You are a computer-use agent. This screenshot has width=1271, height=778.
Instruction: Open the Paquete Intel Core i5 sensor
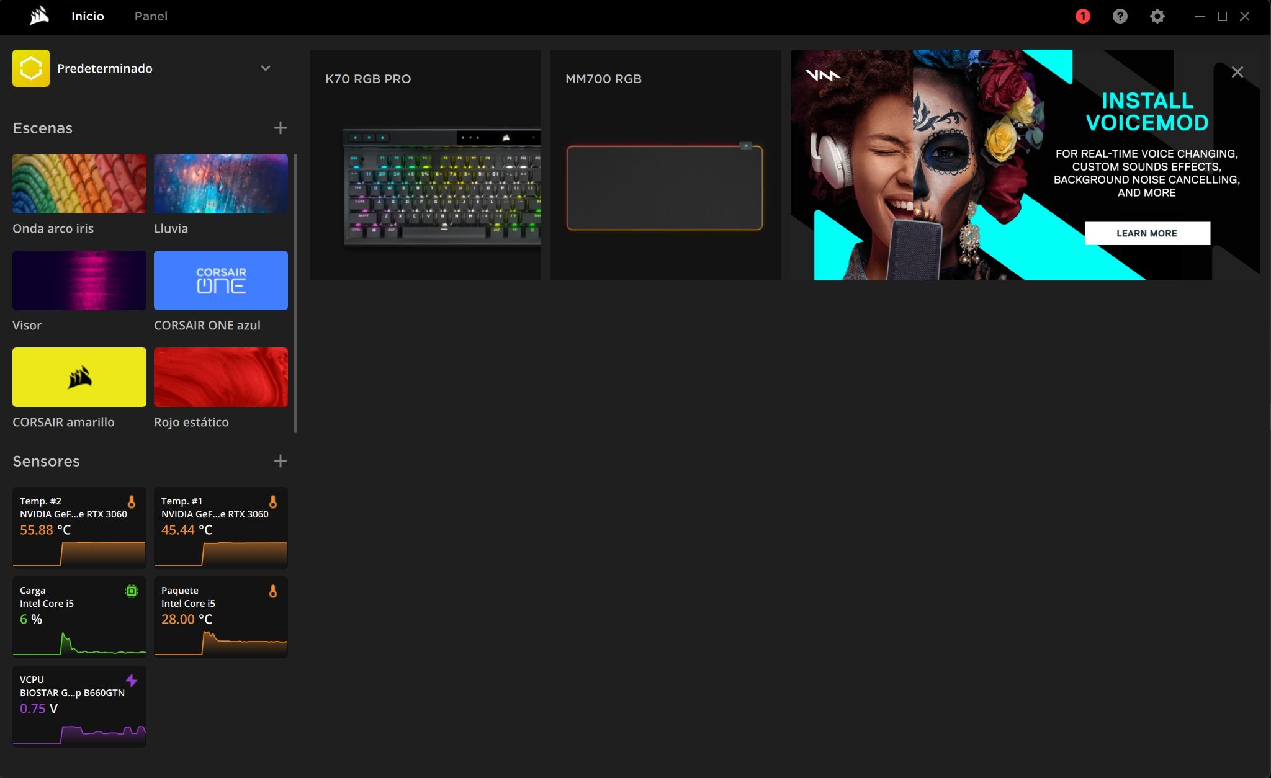click(221, 617)
